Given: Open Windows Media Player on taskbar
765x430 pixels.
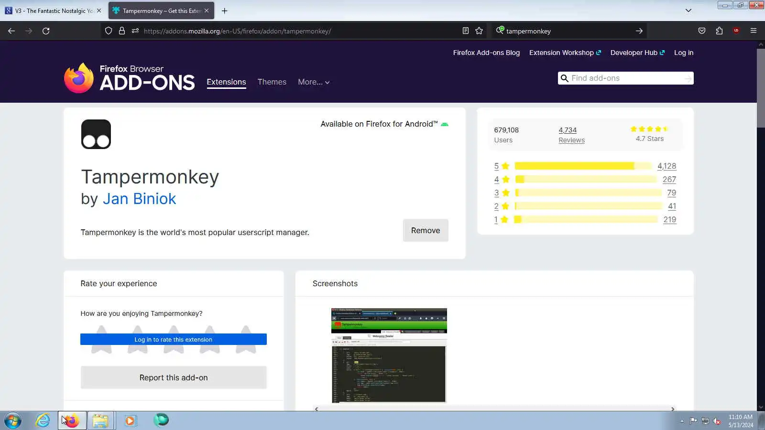Looking at the screenshot, I should click(130, 421).
